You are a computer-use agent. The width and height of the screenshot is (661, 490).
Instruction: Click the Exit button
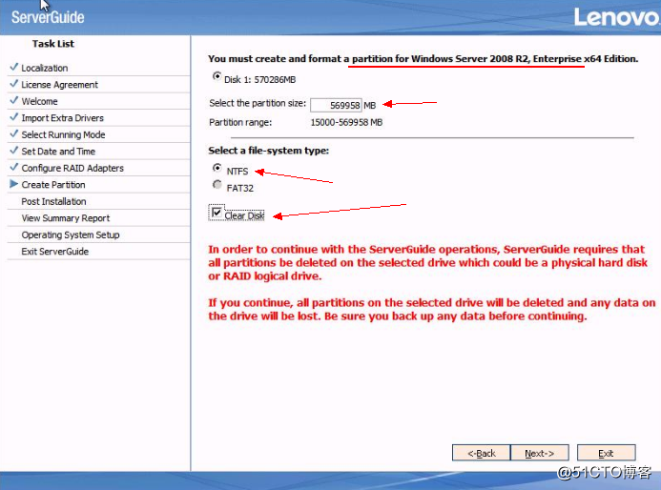click(x=607, y=453)
